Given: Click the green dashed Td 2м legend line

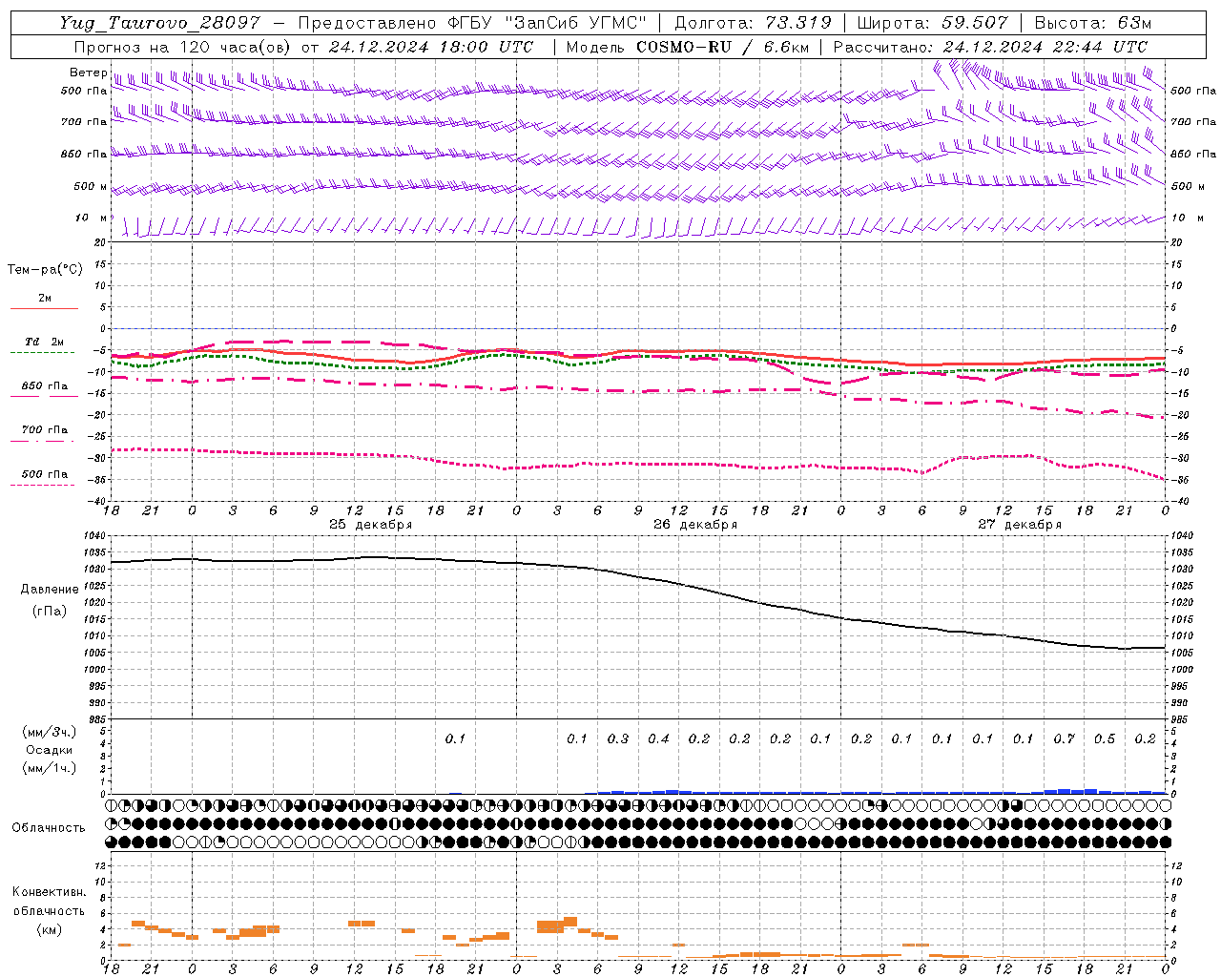Looking at the screenshot, I should (x=42, y=352).
